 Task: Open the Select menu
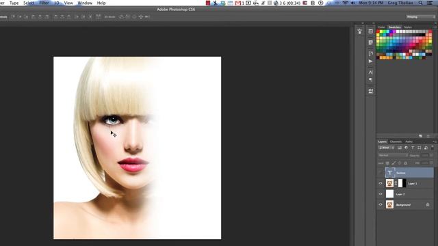click(29, 3)
